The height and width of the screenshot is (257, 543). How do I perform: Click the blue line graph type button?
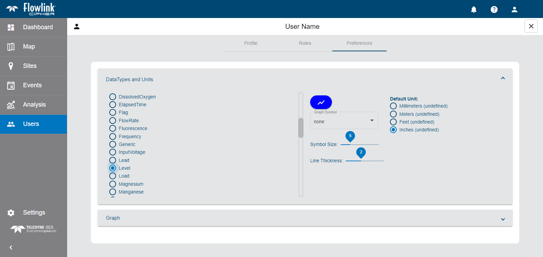(x=321, y=102)
